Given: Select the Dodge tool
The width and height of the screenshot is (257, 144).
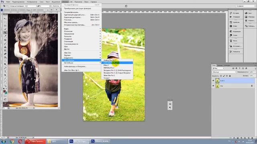Looking at the screenshot, I should click(5, 64).
